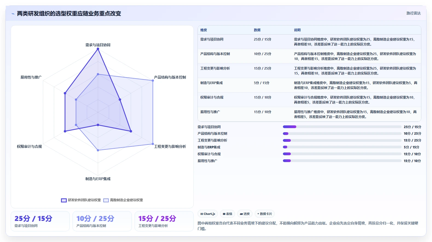Click the 进度 chip

pyautogui.click(x=245, y=214)
